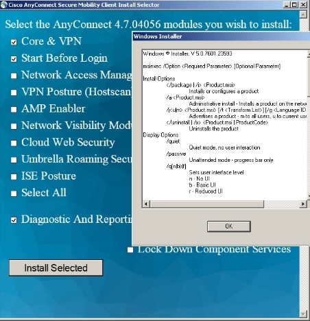Tick Lock Down Component Services checkbox

(x=130, y=250)
